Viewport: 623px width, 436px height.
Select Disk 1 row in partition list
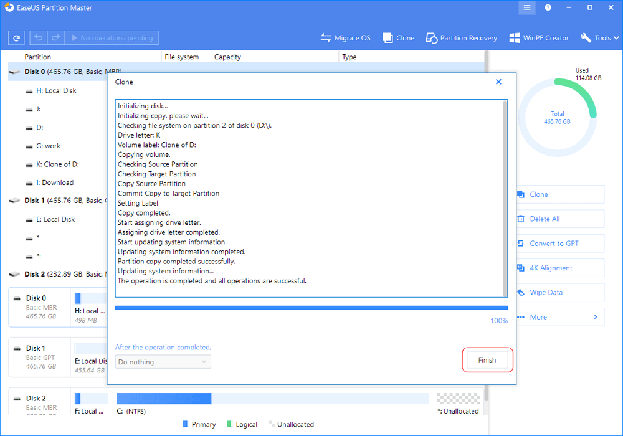point(57,201)
